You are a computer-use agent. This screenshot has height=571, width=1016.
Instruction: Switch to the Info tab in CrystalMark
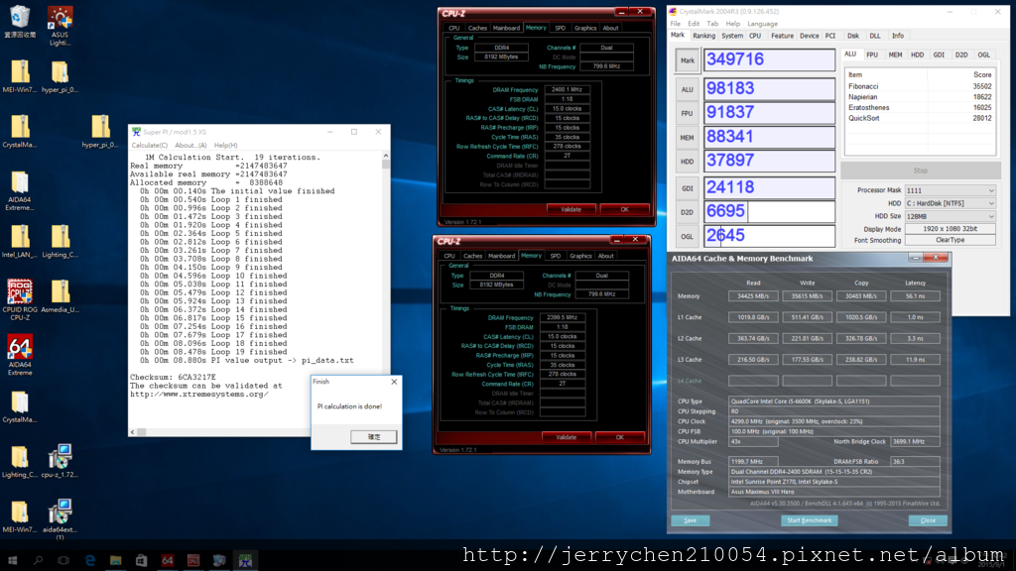[898, 37]
